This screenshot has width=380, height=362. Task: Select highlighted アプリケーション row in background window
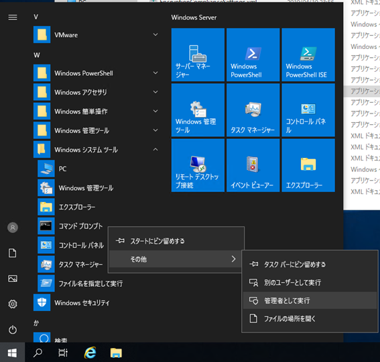(x=362, y=91)
